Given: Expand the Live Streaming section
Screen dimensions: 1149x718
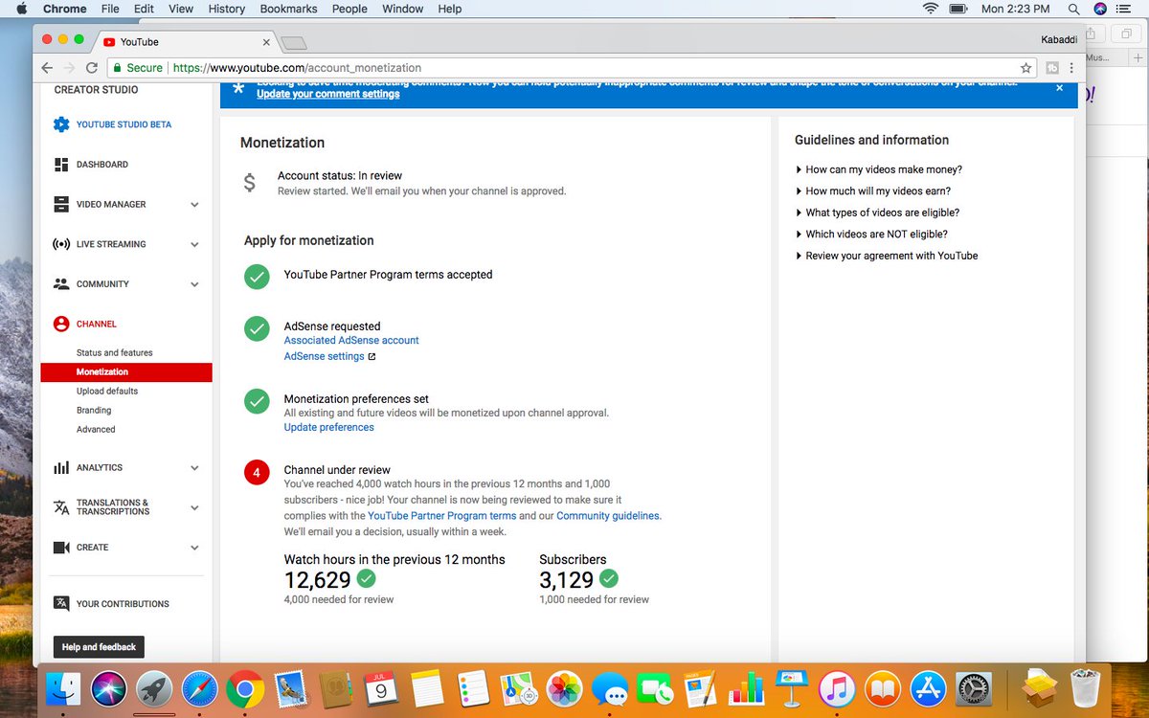Looking at the screenshot, I should (x=194, y=245).
